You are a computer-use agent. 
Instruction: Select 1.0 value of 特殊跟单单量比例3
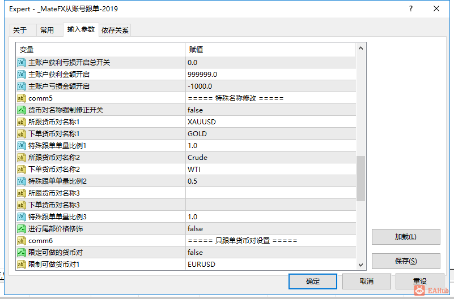coord(271,216)
